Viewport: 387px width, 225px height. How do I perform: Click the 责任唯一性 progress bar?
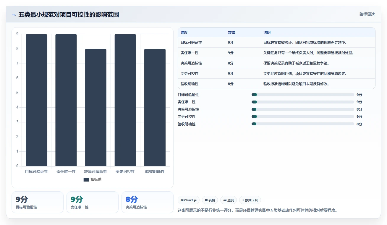[303, 102]
